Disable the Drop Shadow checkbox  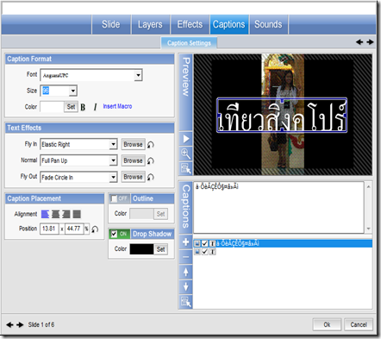coord(114,234)
